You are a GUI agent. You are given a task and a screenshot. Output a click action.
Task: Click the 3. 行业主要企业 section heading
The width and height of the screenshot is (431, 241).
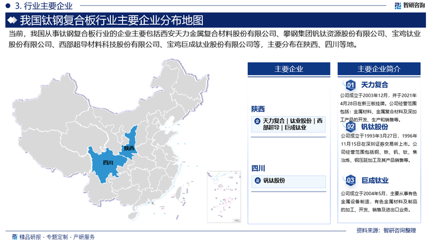click(x=44, y=6)
